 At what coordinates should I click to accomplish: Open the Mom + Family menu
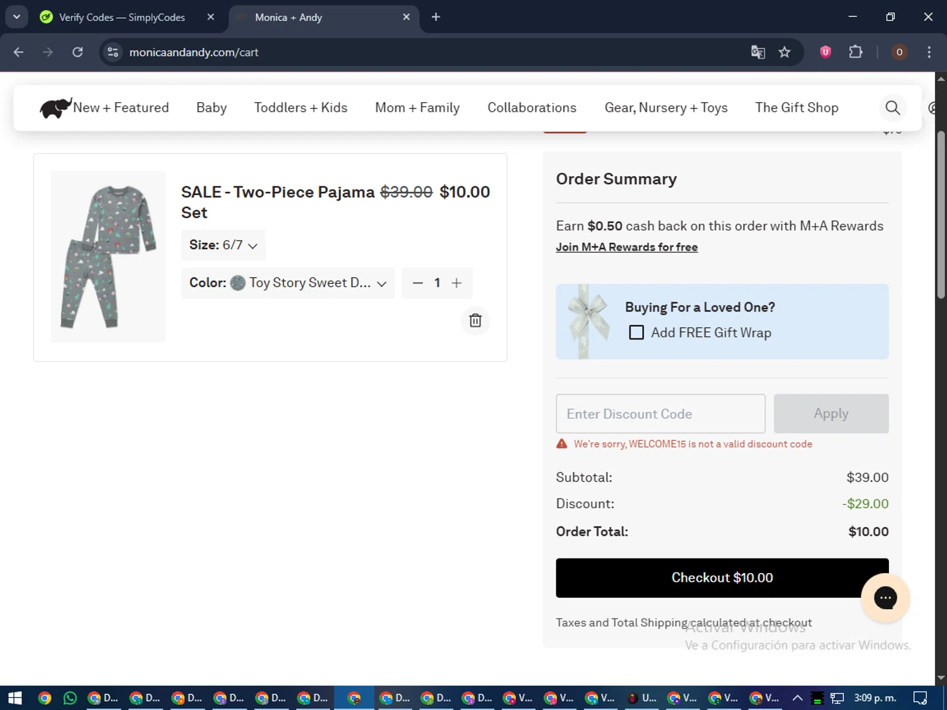click(x=417, y=108)
